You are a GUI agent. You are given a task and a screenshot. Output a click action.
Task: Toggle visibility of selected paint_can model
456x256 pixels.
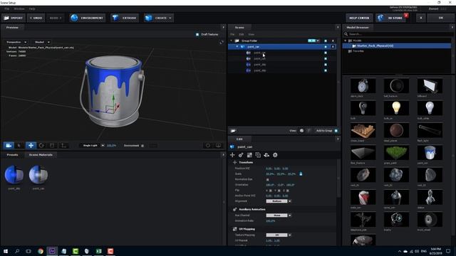tap(326, 47)
